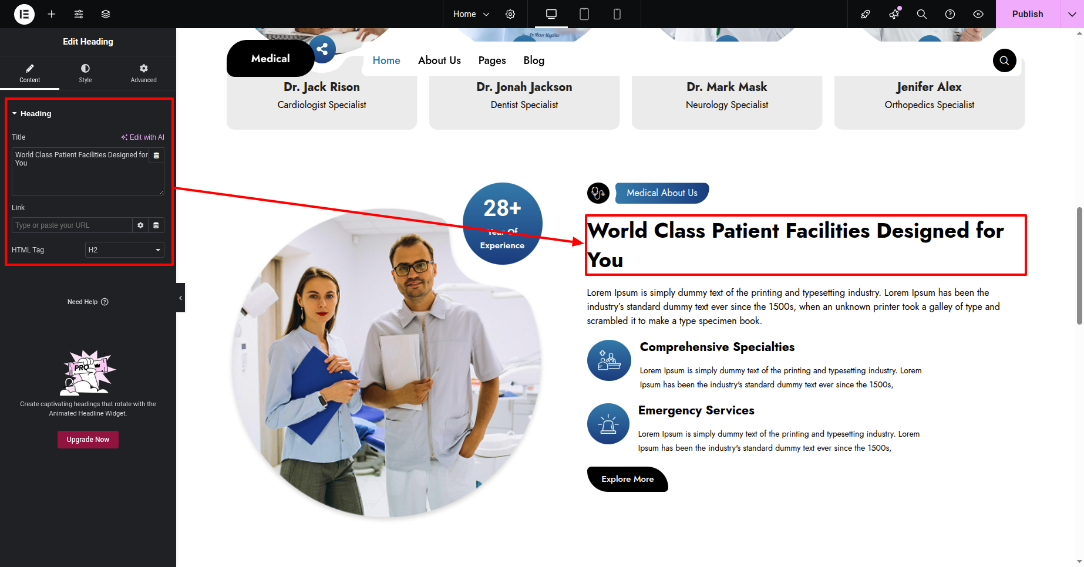The height and width of the screenshot is (567, 1084).
Task: Click the What's New megaphone icon
Action: (894, 14)
